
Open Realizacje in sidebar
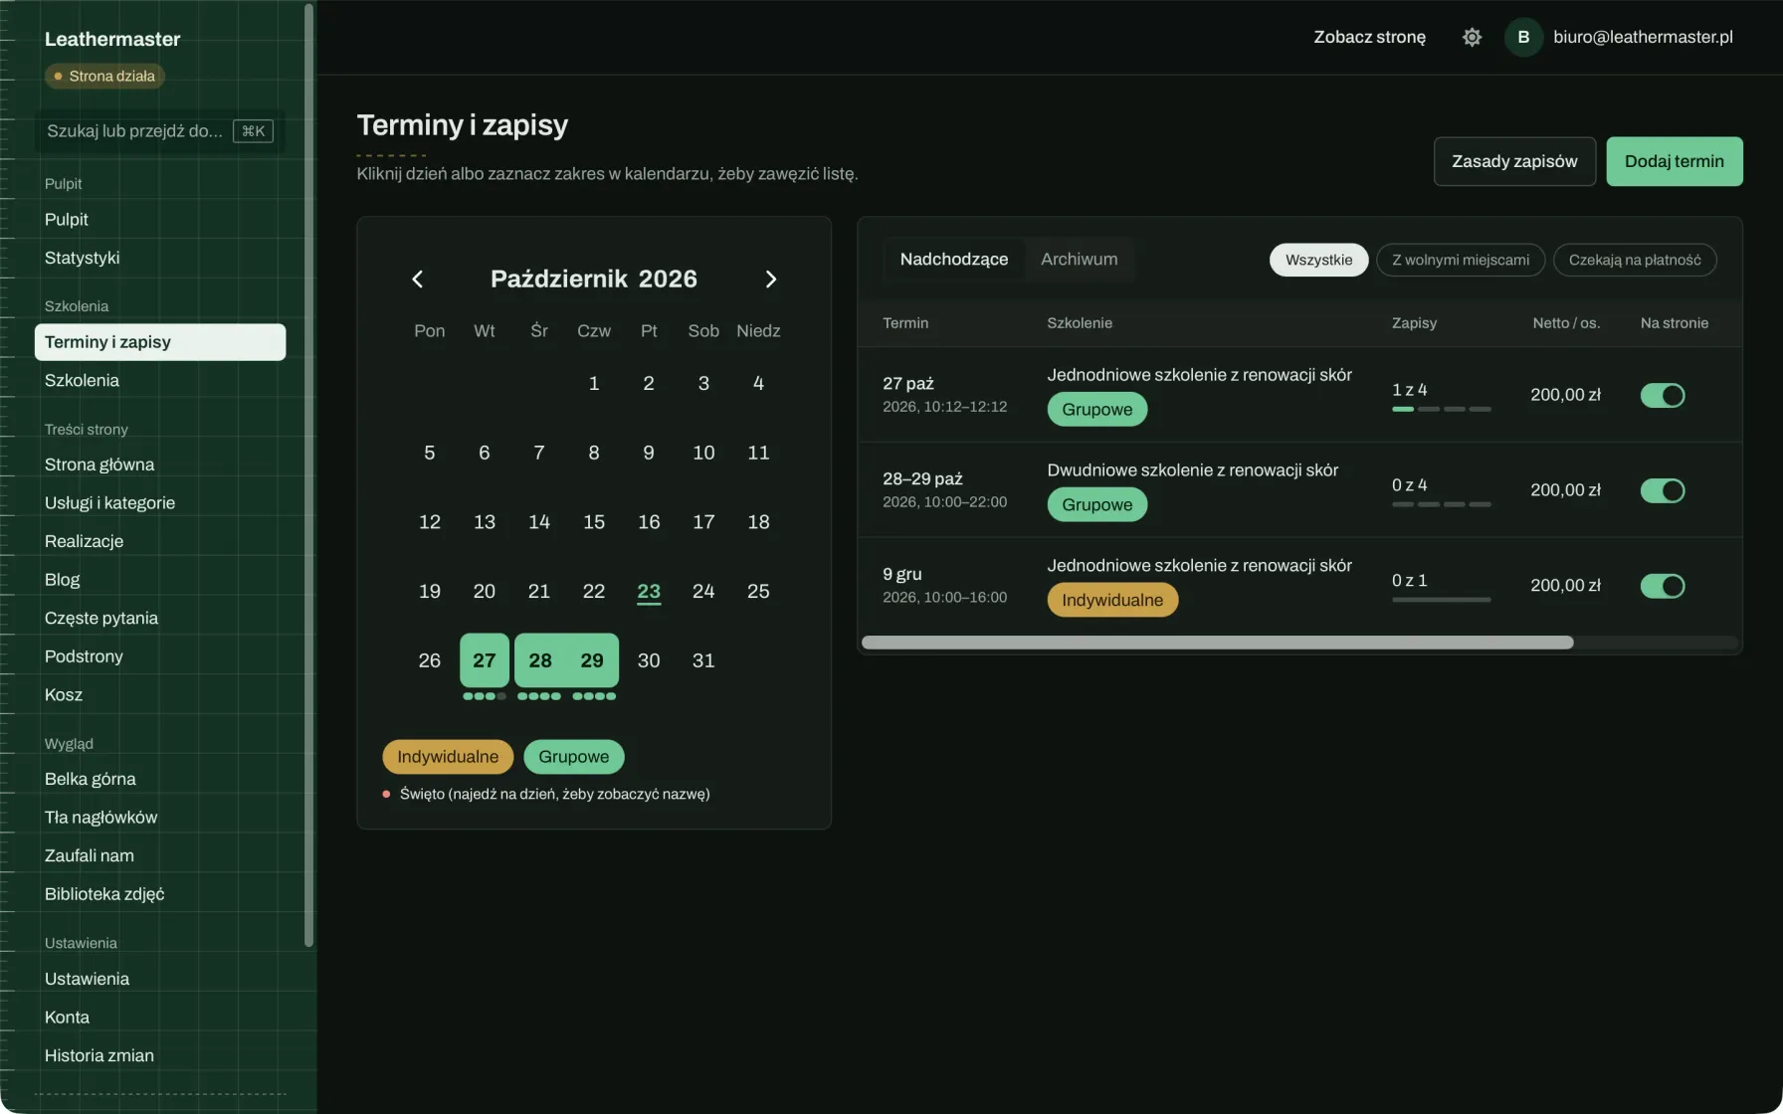coord(159,541)
